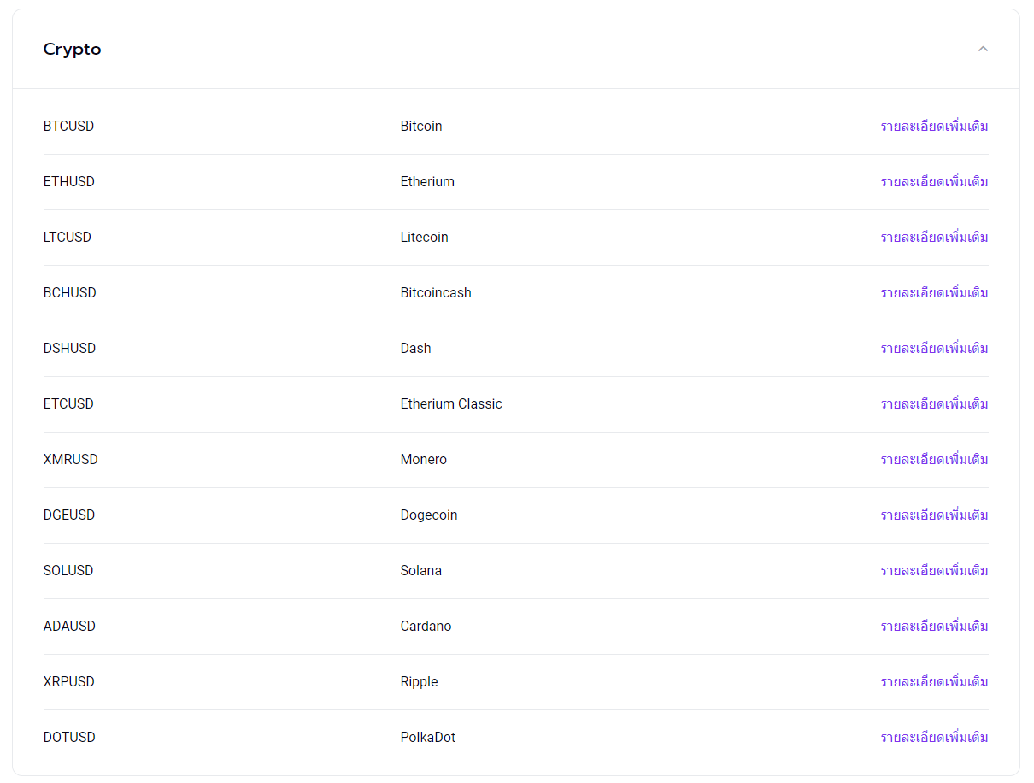Click the Litecoin name text
Viewport: 1034px width, 783px height.
[425, 238]
